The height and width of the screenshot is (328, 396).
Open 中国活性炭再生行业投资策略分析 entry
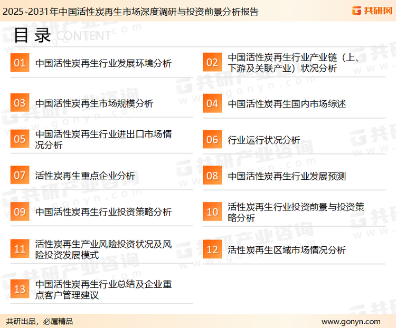pyautogui.click(x=103, y=212)
